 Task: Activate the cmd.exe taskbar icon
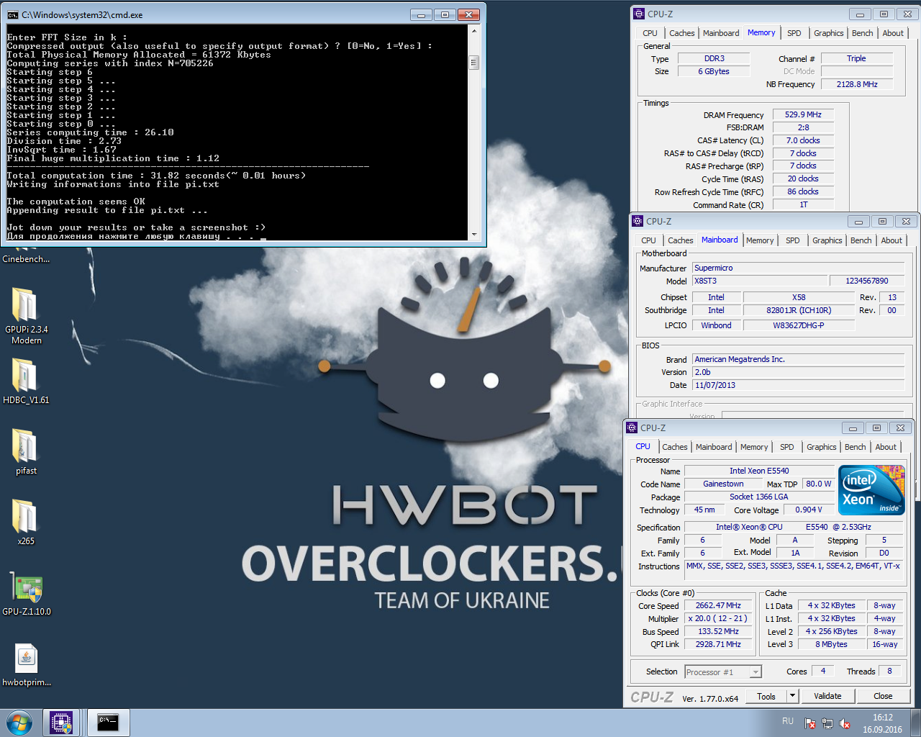pyautogui.click(x=108, y=723)
